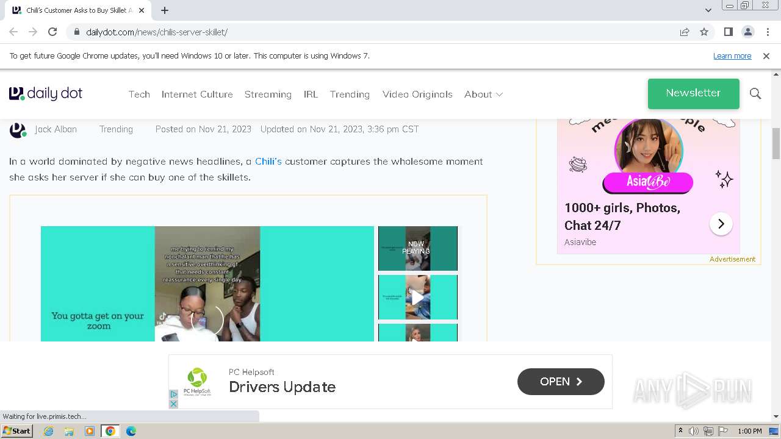The height and width of the screenshot is (439, 781).
Task: Play the second video thumbnail in the playlist
Action: (418, 297)
